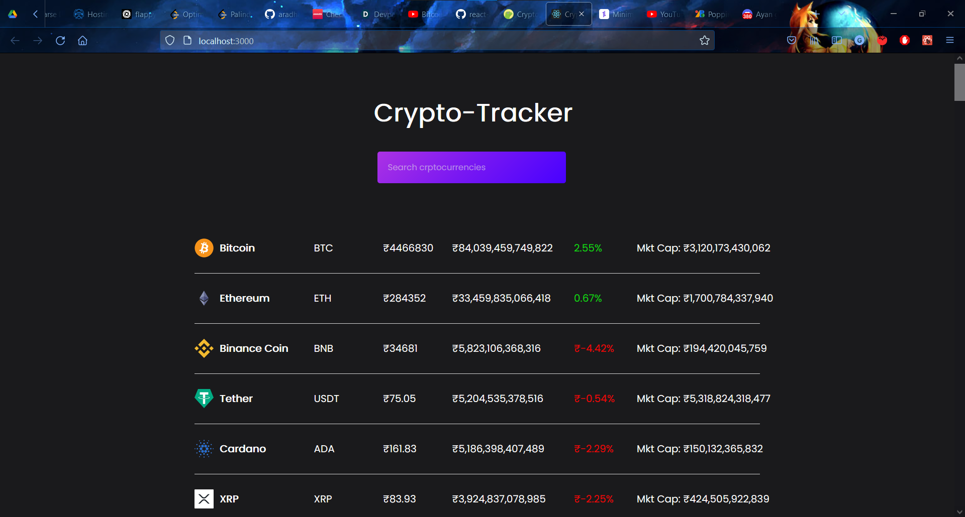This screenshot has width=965, height=517.
Task: Go forward with browser forward arrow
Action: 38,41
